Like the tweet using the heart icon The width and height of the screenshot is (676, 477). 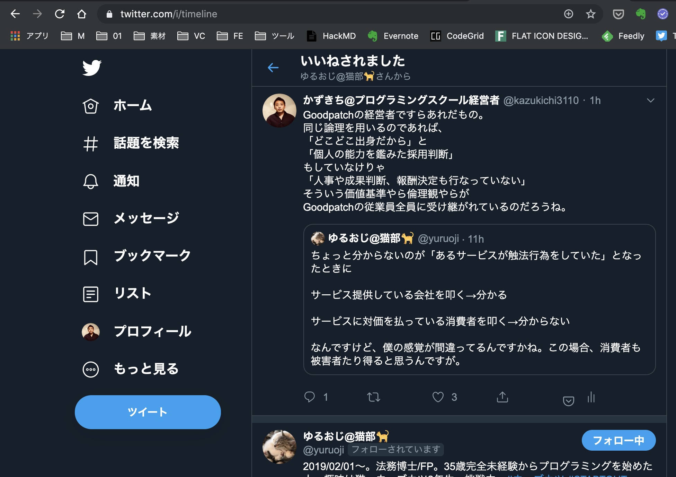438,397
